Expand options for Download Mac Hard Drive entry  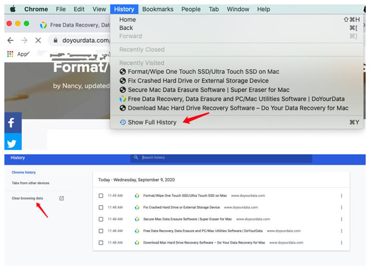coord(341,243)
